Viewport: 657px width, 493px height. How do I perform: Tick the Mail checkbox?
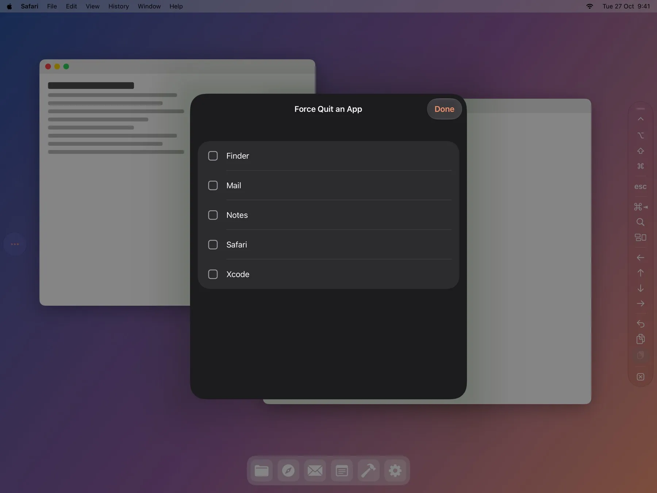(x=213, y=186)
